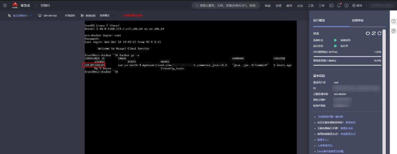Open the 费用 menu in header
Screen dimensions: 397x154
289,5
